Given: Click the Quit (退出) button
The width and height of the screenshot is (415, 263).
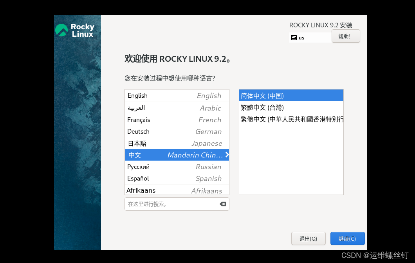Looking at the screenshot, I should (x=309, y=238).
